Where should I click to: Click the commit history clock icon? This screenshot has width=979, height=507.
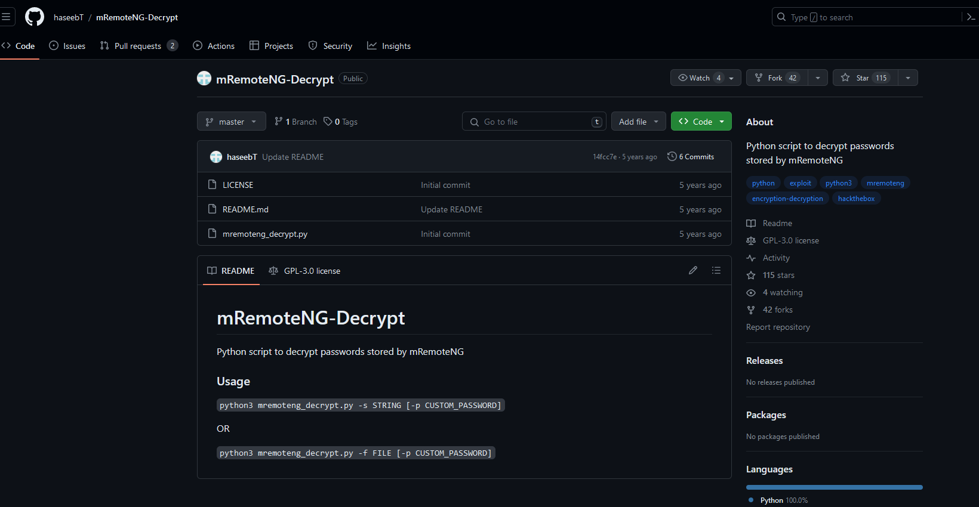pos(672,156)
